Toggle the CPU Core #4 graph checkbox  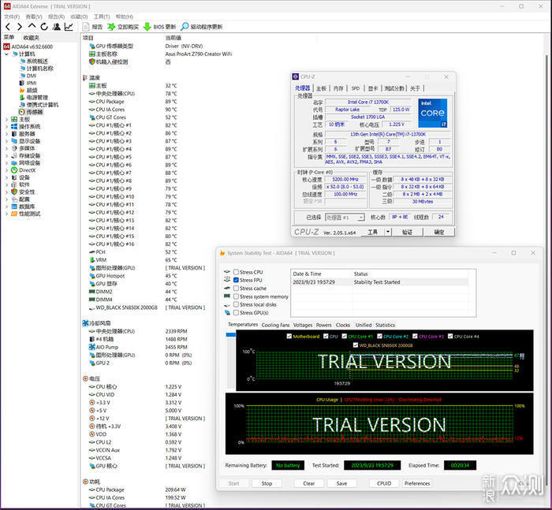coord(450,336)
